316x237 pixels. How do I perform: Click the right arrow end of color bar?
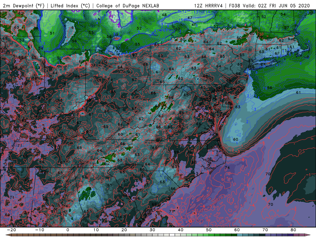click(x=308, y=235)
